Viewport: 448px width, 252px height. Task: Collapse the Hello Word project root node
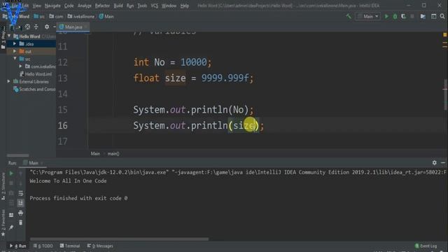[x=9, y=36]
